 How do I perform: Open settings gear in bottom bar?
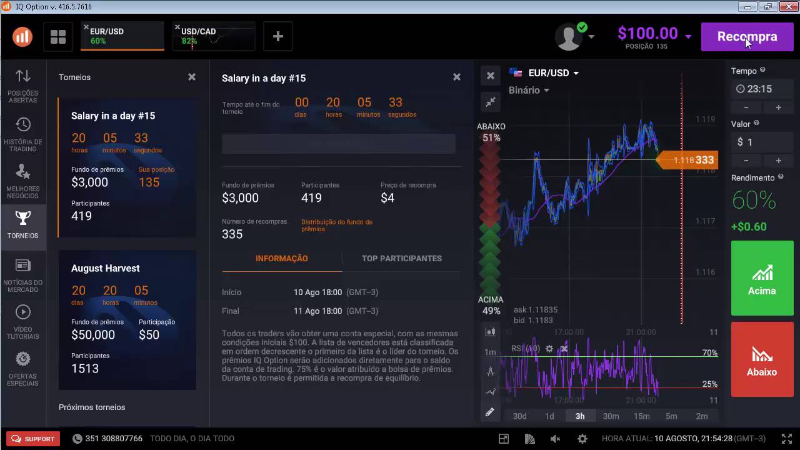[582, 439]
